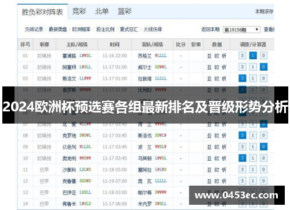Image resolution: width=290 pixels, height=210 pixels.
Task: Open the 第19156期 issue dropdown
Action: pos(241,30)
